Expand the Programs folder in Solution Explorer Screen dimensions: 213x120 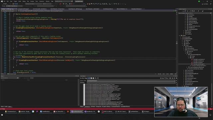[184, 31]
